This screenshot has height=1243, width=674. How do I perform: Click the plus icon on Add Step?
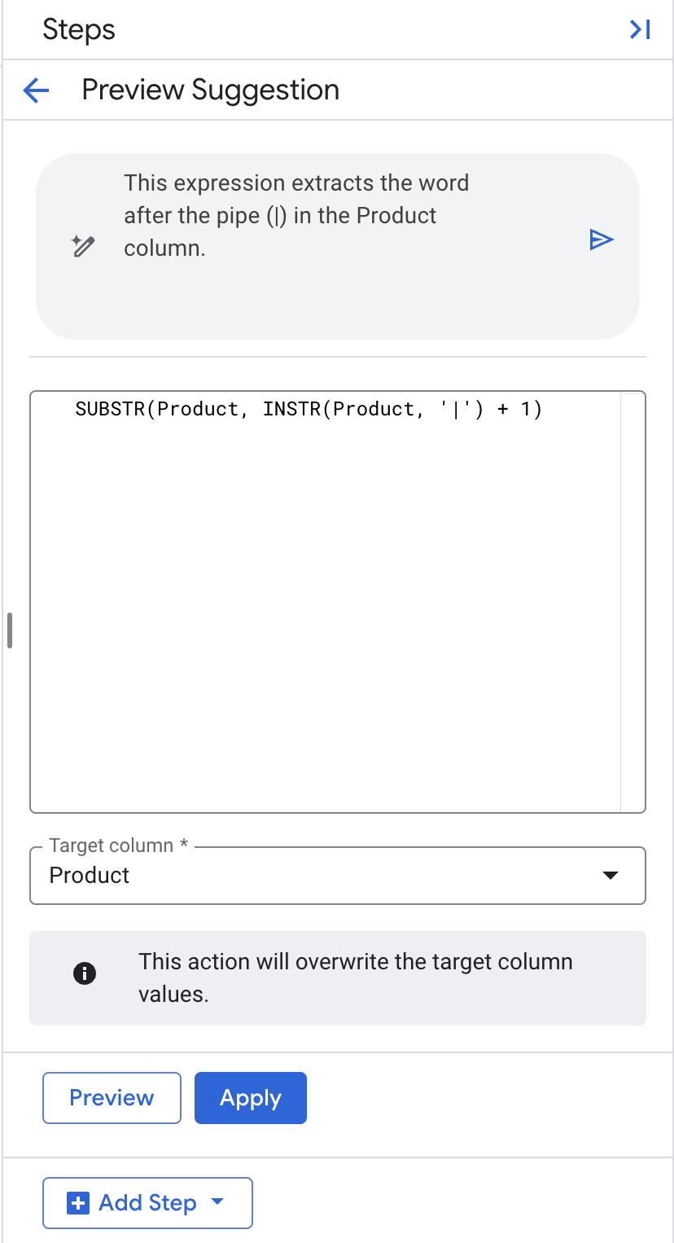click(77, 1202)
